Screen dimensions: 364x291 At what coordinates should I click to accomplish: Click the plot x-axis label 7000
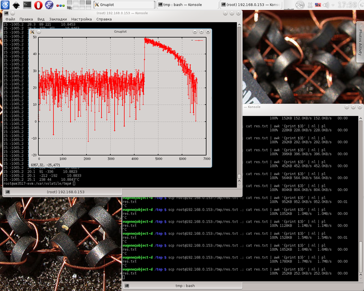(207, 159)
